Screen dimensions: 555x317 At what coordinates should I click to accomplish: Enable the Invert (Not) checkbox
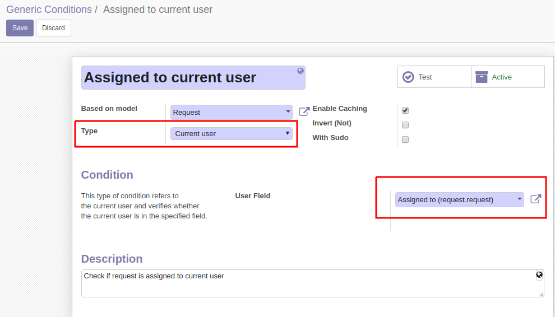(405, 125)
